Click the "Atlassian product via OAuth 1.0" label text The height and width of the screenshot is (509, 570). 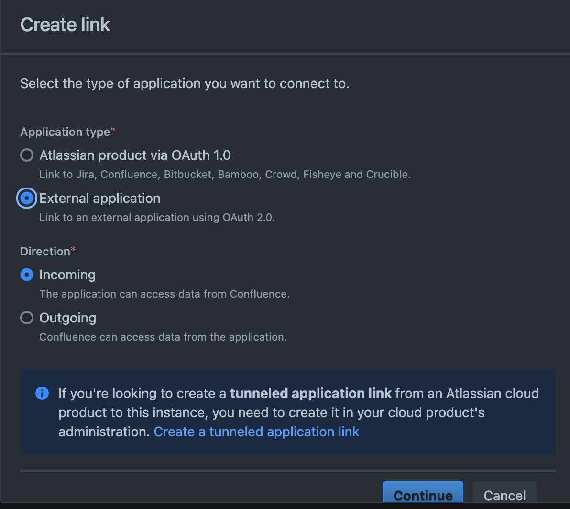click(135, 155)
